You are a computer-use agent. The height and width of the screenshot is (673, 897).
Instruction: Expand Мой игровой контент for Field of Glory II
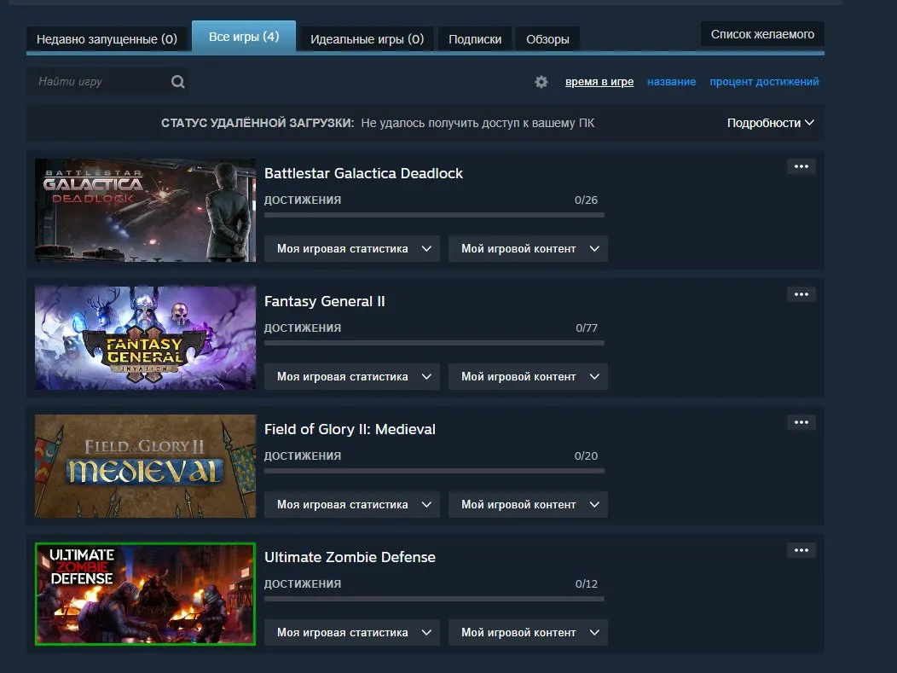coord(528,505)
